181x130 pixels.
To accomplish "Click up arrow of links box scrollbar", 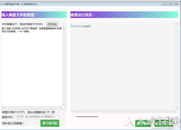I will [64, 29].
